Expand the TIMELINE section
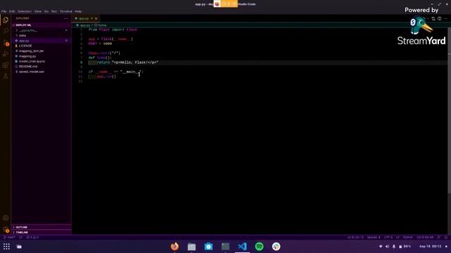 click(41, 233)
